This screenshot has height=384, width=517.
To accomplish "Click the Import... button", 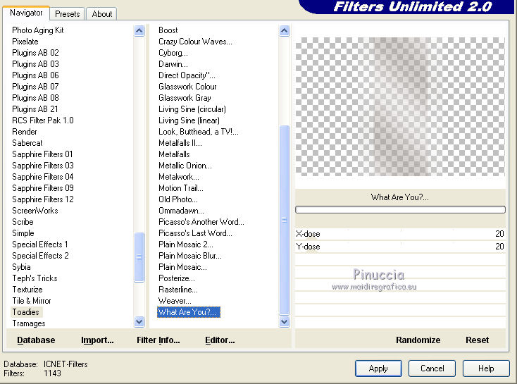I will click(x=97, y=340).
